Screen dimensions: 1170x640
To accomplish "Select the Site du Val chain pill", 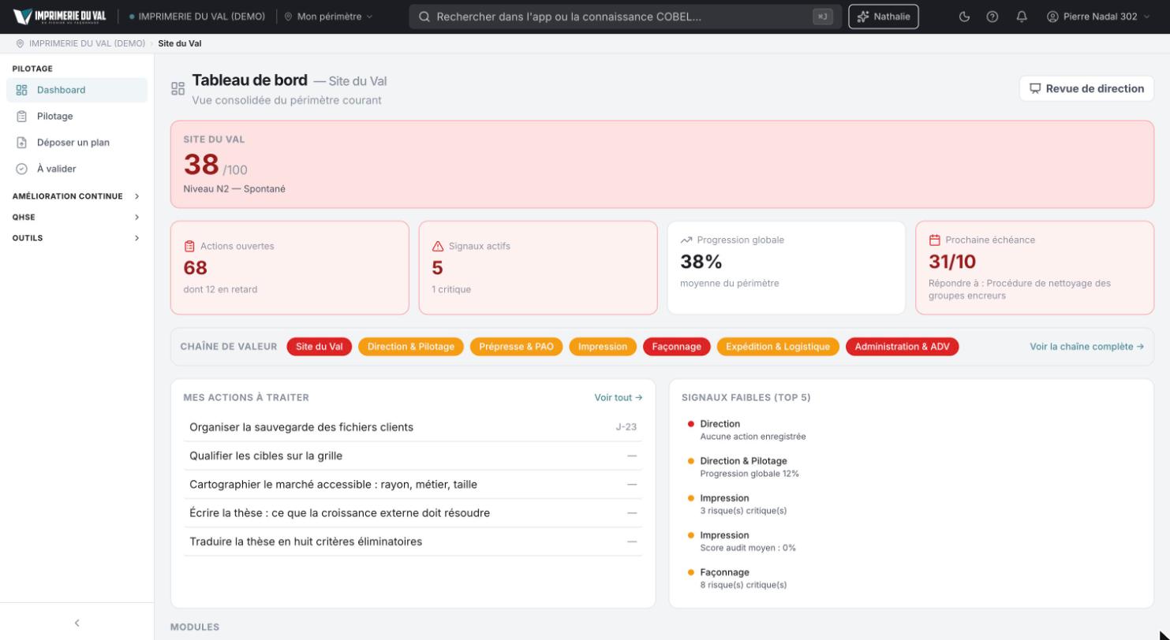I will click(x=320, y=347).
